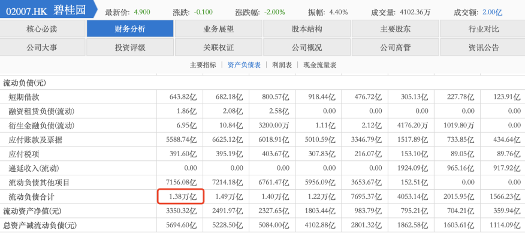The image size is (525, 234).
Task: Click the 5694.60亿 cell in bottom row
Action: click(181, 226)
